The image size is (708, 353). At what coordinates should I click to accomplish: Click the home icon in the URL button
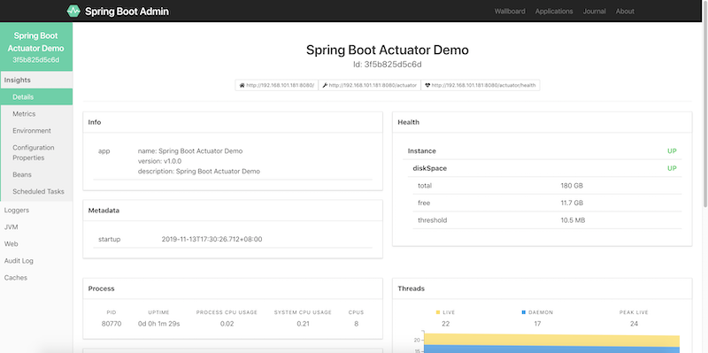pyautogui.click(x=242, y=85)
